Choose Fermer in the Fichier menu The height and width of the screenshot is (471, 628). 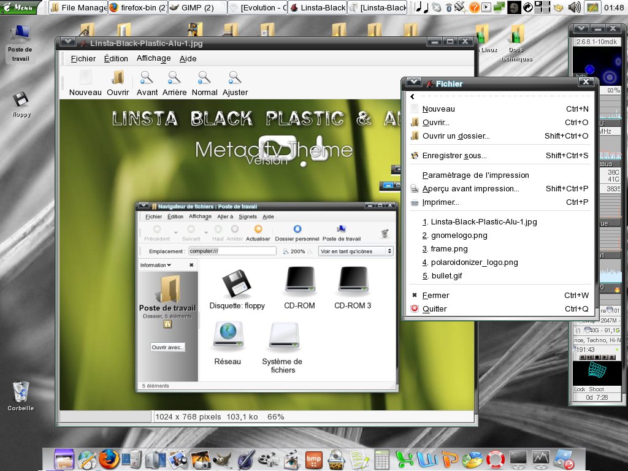tap(499, 295)
